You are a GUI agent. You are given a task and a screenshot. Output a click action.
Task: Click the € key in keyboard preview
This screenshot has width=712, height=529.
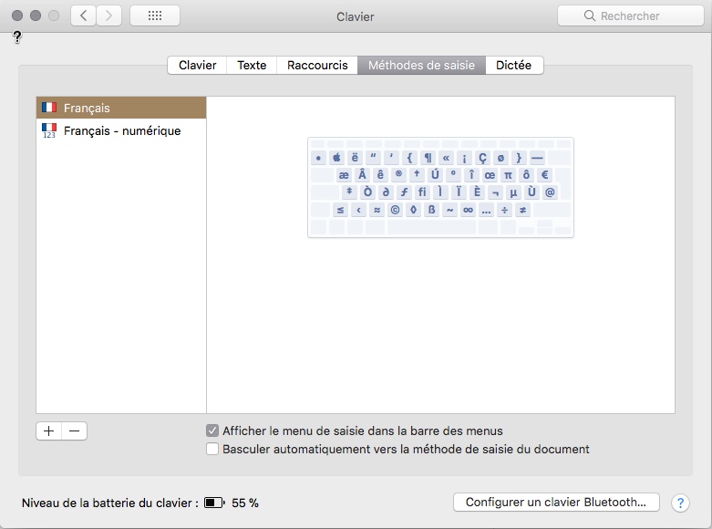point(545,175)
